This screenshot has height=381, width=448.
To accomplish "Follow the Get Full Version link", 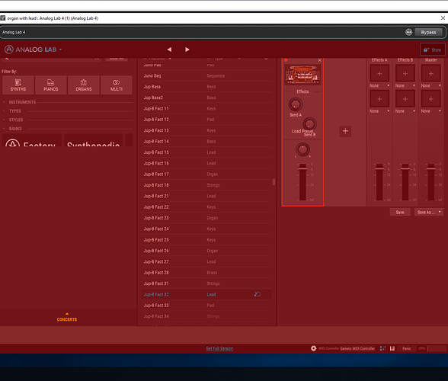I will coord(219,348).
